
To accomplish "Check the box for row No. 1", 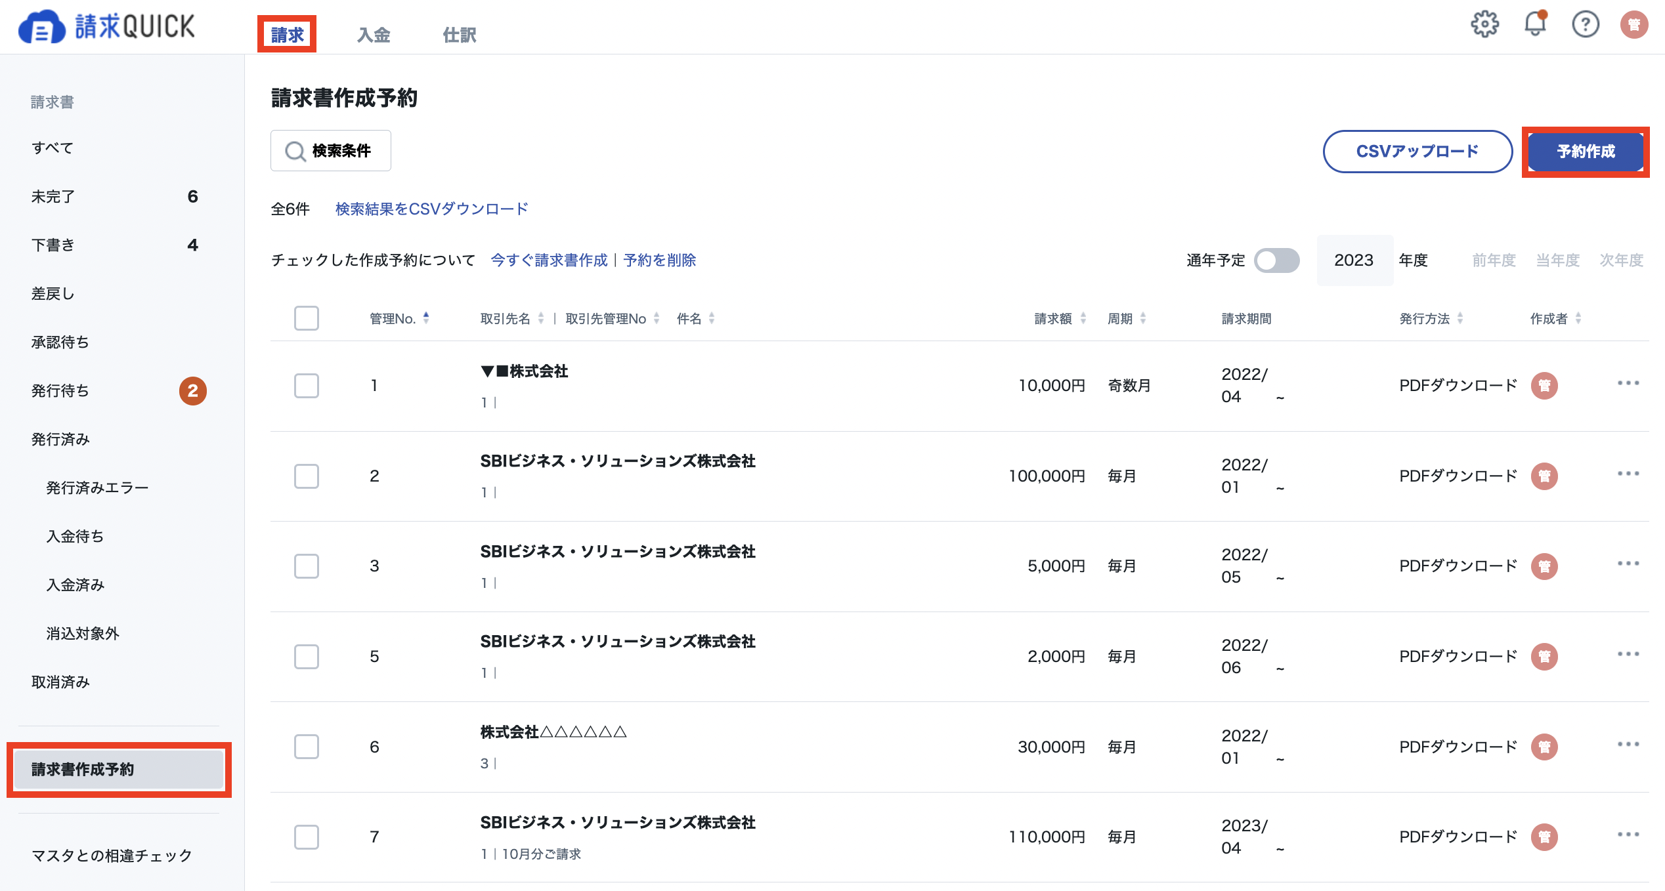I will [307, 386].
